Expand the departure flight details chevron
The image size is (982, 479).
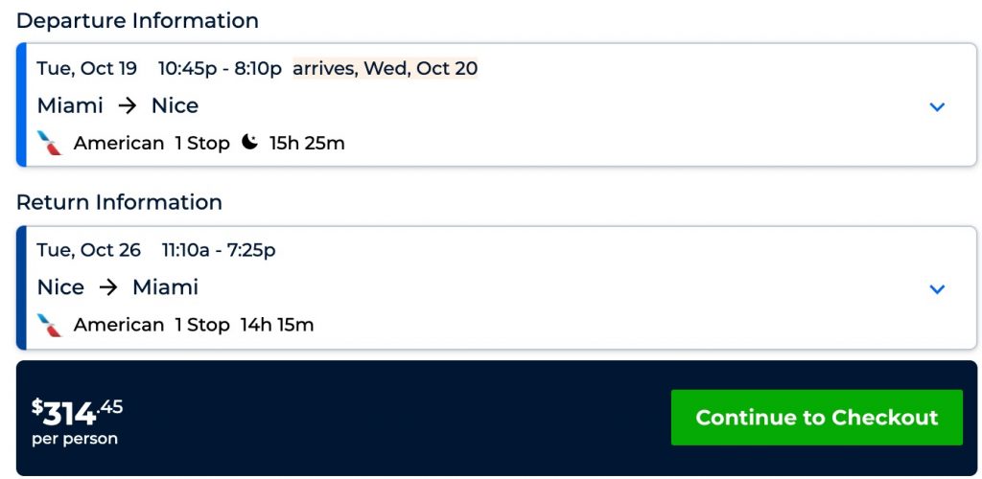937,107
